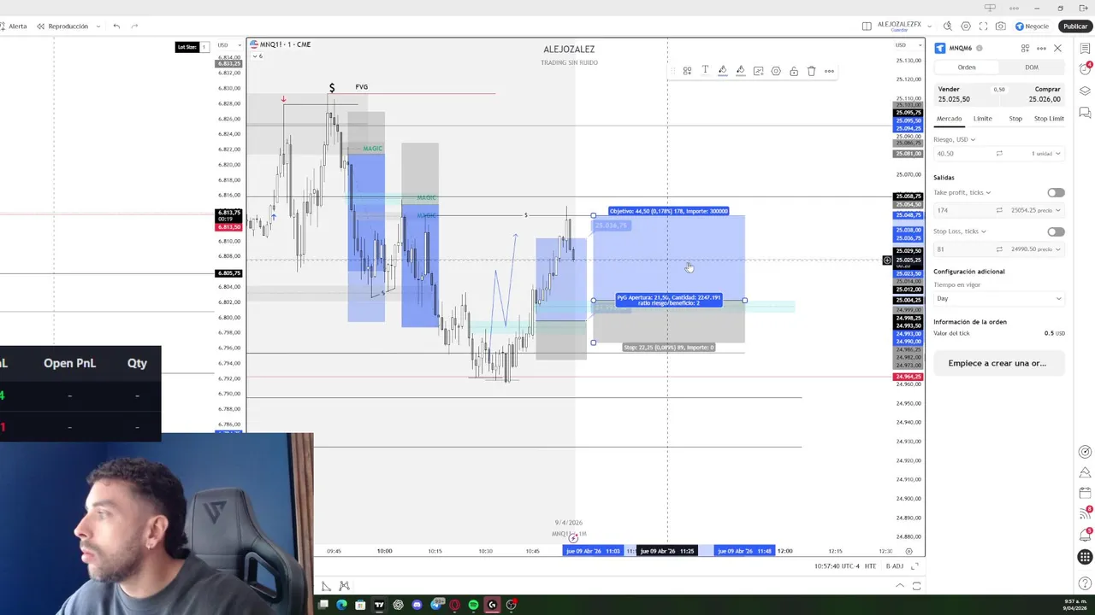The width and height of the screenshot is (1095, 615).
Task: Select the Límite order type tab
Action: tap(982, 119)
